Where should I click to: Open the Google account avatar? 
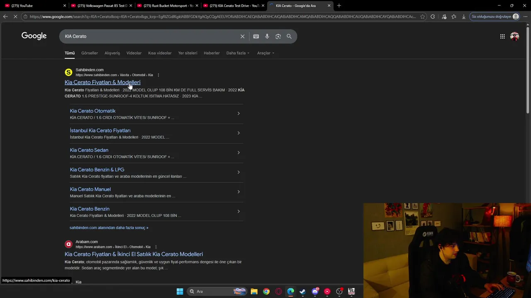[x=515, y=36]
